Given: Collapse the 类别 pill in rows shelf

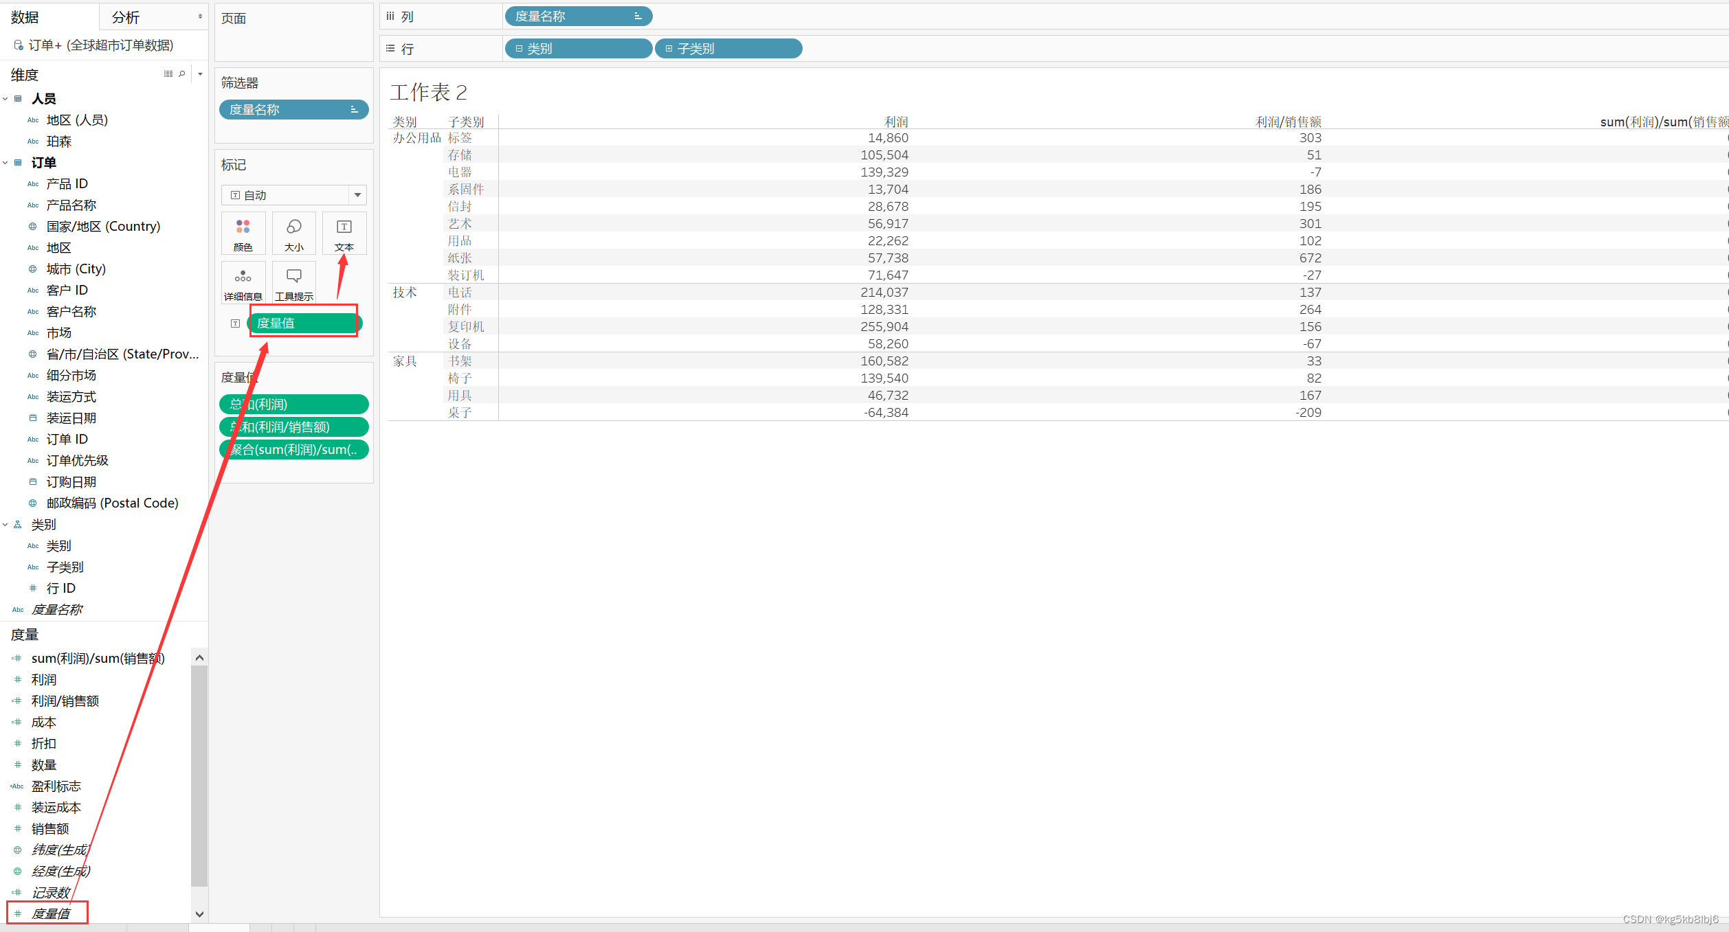Looking at the screenshot, I should 519,49.
